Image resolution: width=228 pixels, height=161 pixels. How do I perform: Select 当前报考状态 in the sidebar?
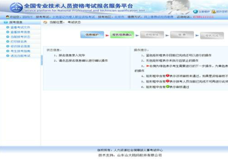point(20,37)
